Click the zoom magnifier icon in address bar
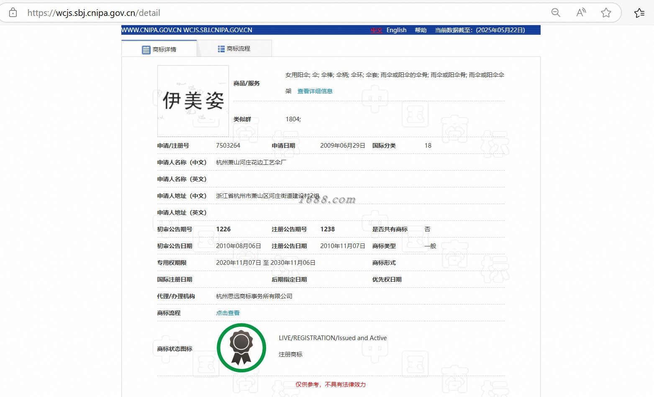 click(x=556, y=13)
